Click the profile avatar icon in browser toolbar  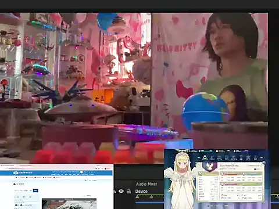coord(105,169)
